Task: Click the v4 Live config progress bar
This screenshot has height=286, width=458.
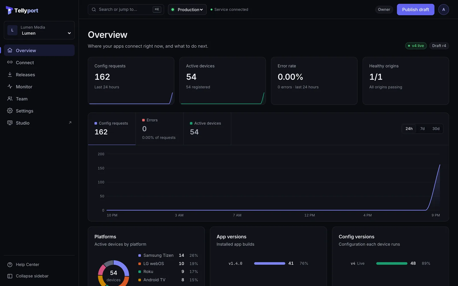Action: click(x=392, y=263)
